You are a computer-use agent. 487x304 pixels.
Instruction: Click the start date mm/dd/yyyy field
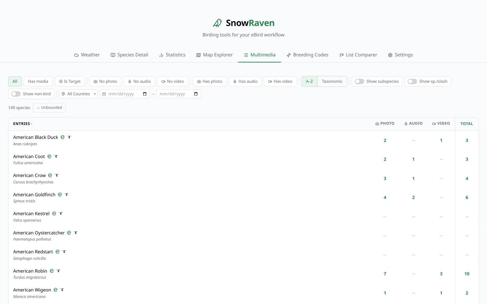[x=125, y=94]
